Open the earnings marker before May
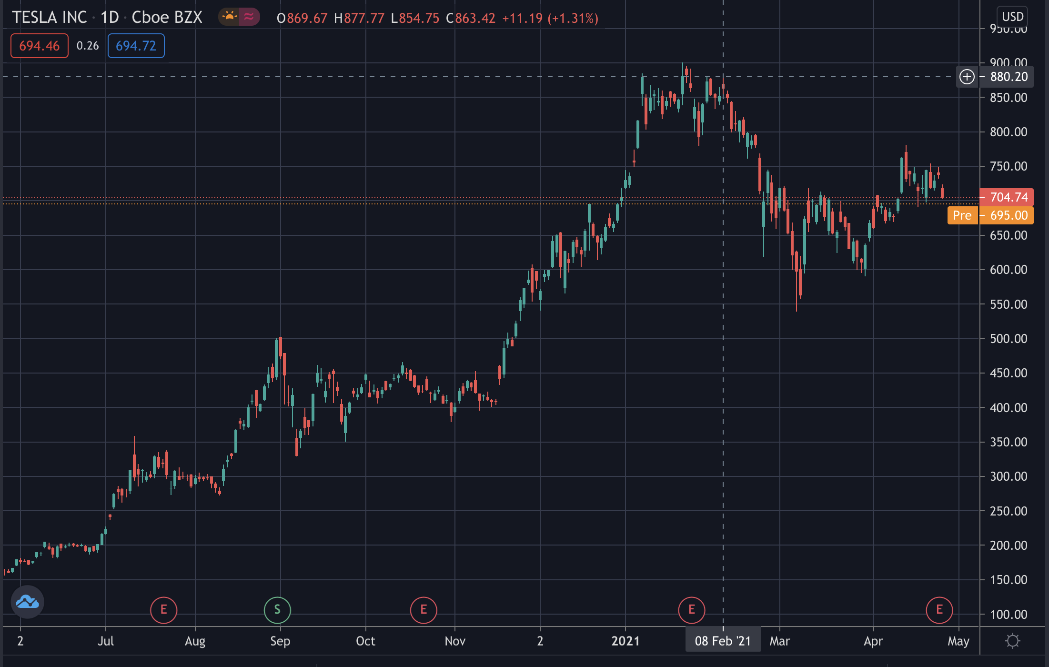Screen dimensions: 1049x667 click(x=939, y=610)
